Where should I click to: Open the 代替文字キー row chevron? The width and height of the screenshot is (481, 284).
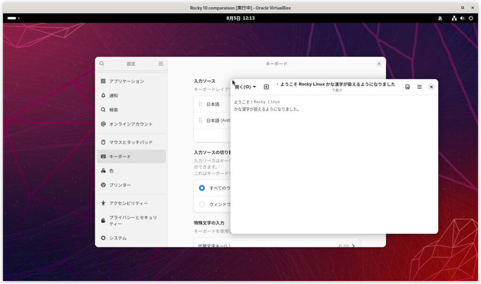pos(353,245)
